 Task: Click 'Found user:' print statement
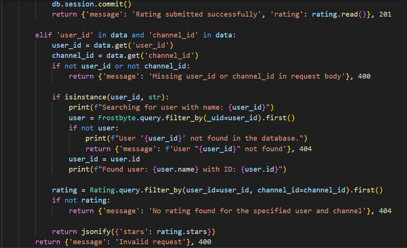tap(177, 169)
